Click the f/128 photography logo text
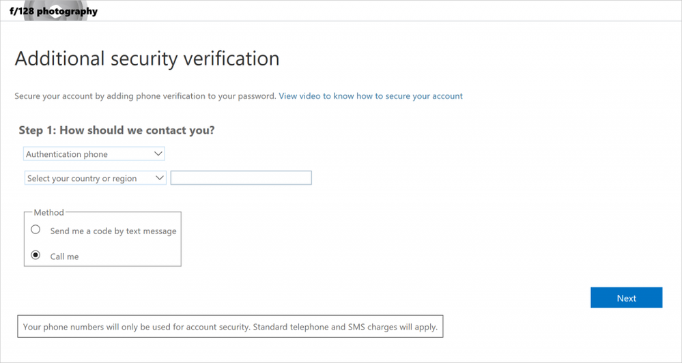The image size is (682, 363). click(x=53, y=12)
